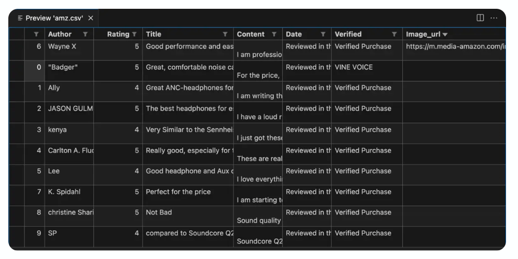Select the JASON GULM author cell
Image resolution: width=518 pixels, height=259 pixels.
(69, 112)
